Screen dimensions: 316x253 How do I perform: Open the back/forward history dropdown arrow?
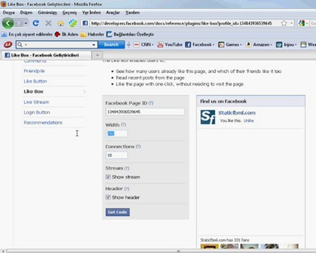pos(26,24)
